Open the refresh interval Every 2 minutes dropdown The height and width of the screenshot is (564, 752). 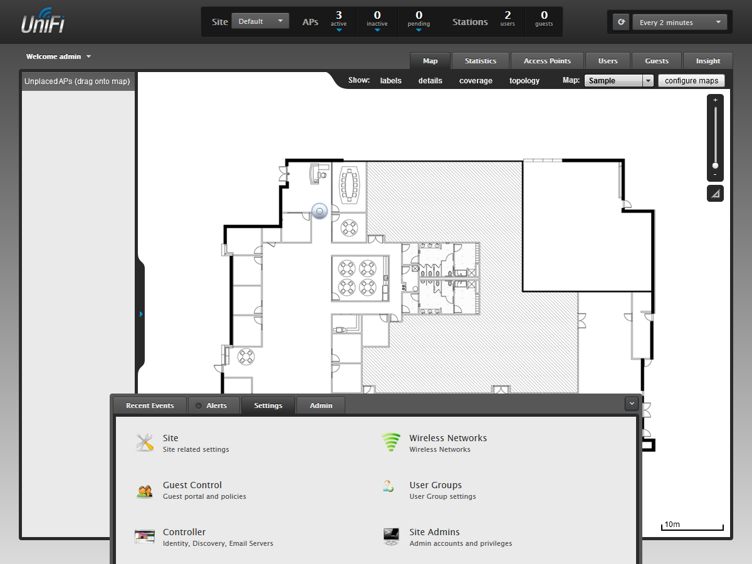(679, 22)
